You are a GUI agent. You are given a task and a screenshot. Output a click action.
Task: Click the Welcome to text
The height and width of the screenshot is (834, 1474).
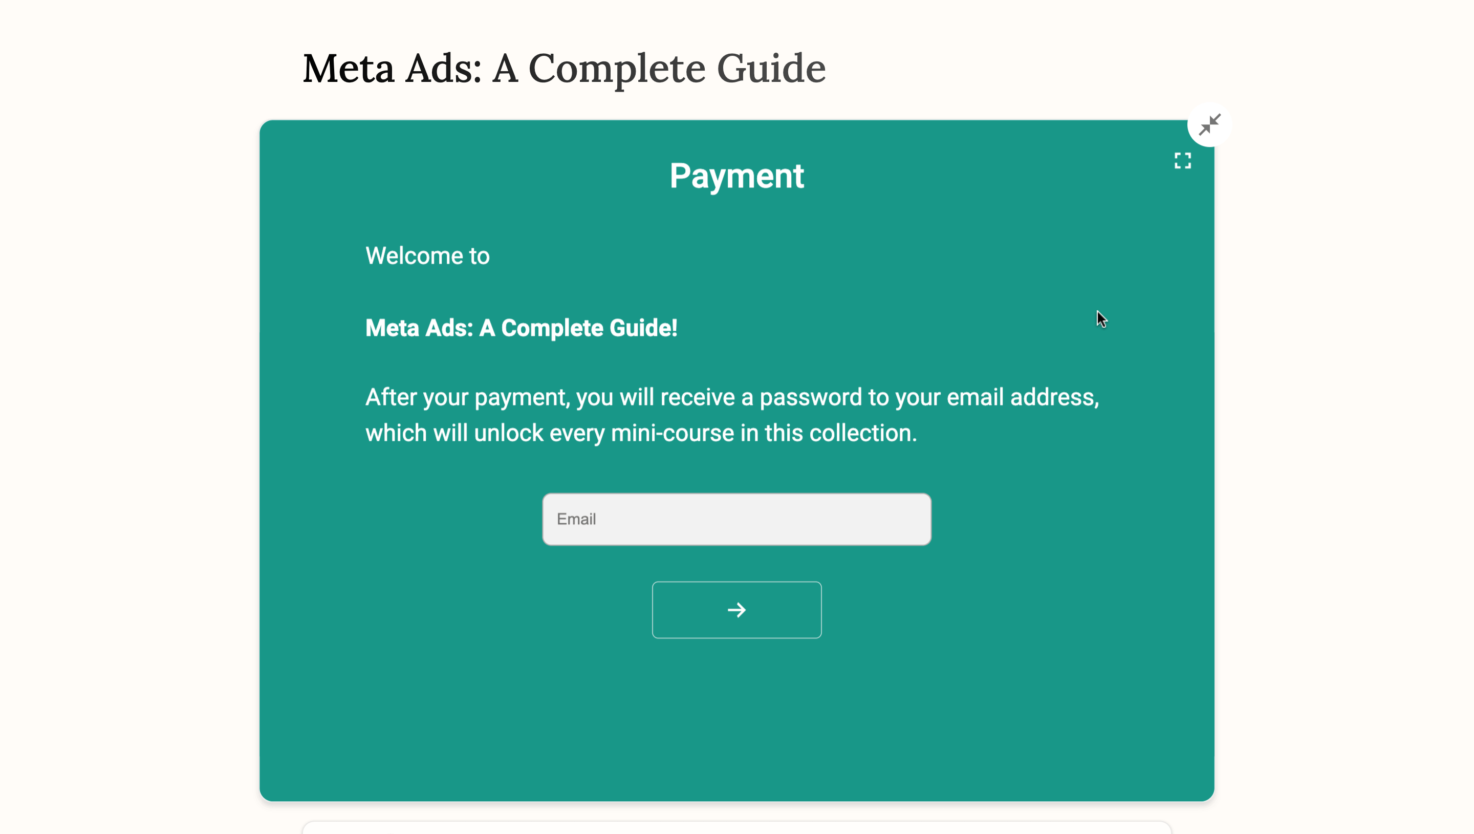point(427,256)
